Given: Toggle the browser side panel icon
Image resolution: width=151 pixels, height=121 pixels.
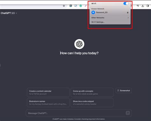Looking at the screenshot, I should pos(147,6).
